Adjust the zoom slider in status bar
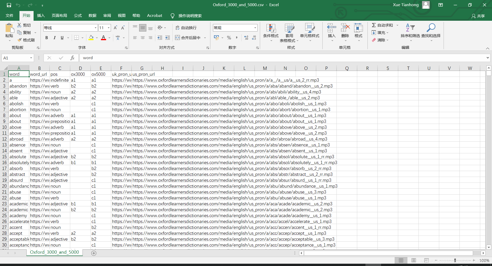 click(455, 260)
